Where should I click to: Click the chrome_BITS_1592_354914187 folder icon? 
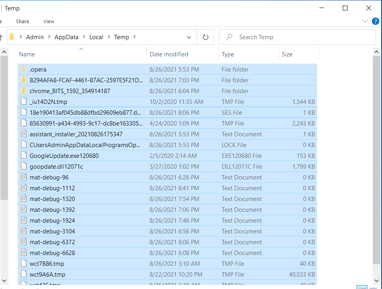coord(24,91)
